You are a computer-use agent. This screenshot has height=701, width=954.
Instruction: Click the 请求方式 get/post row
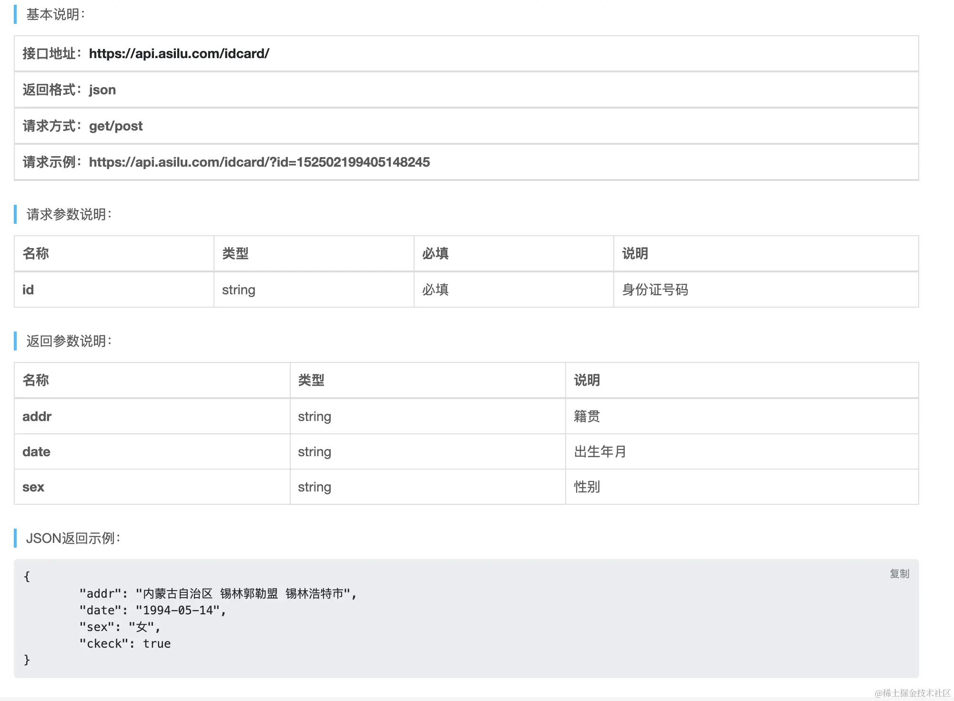(x=83, y=126)
